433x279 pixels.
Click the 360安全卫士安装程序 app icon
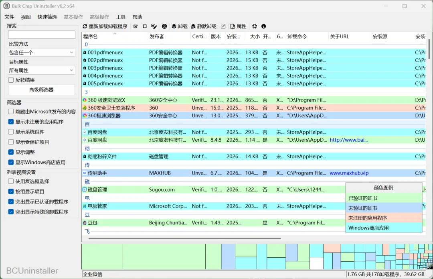click(x=85, y=108)
